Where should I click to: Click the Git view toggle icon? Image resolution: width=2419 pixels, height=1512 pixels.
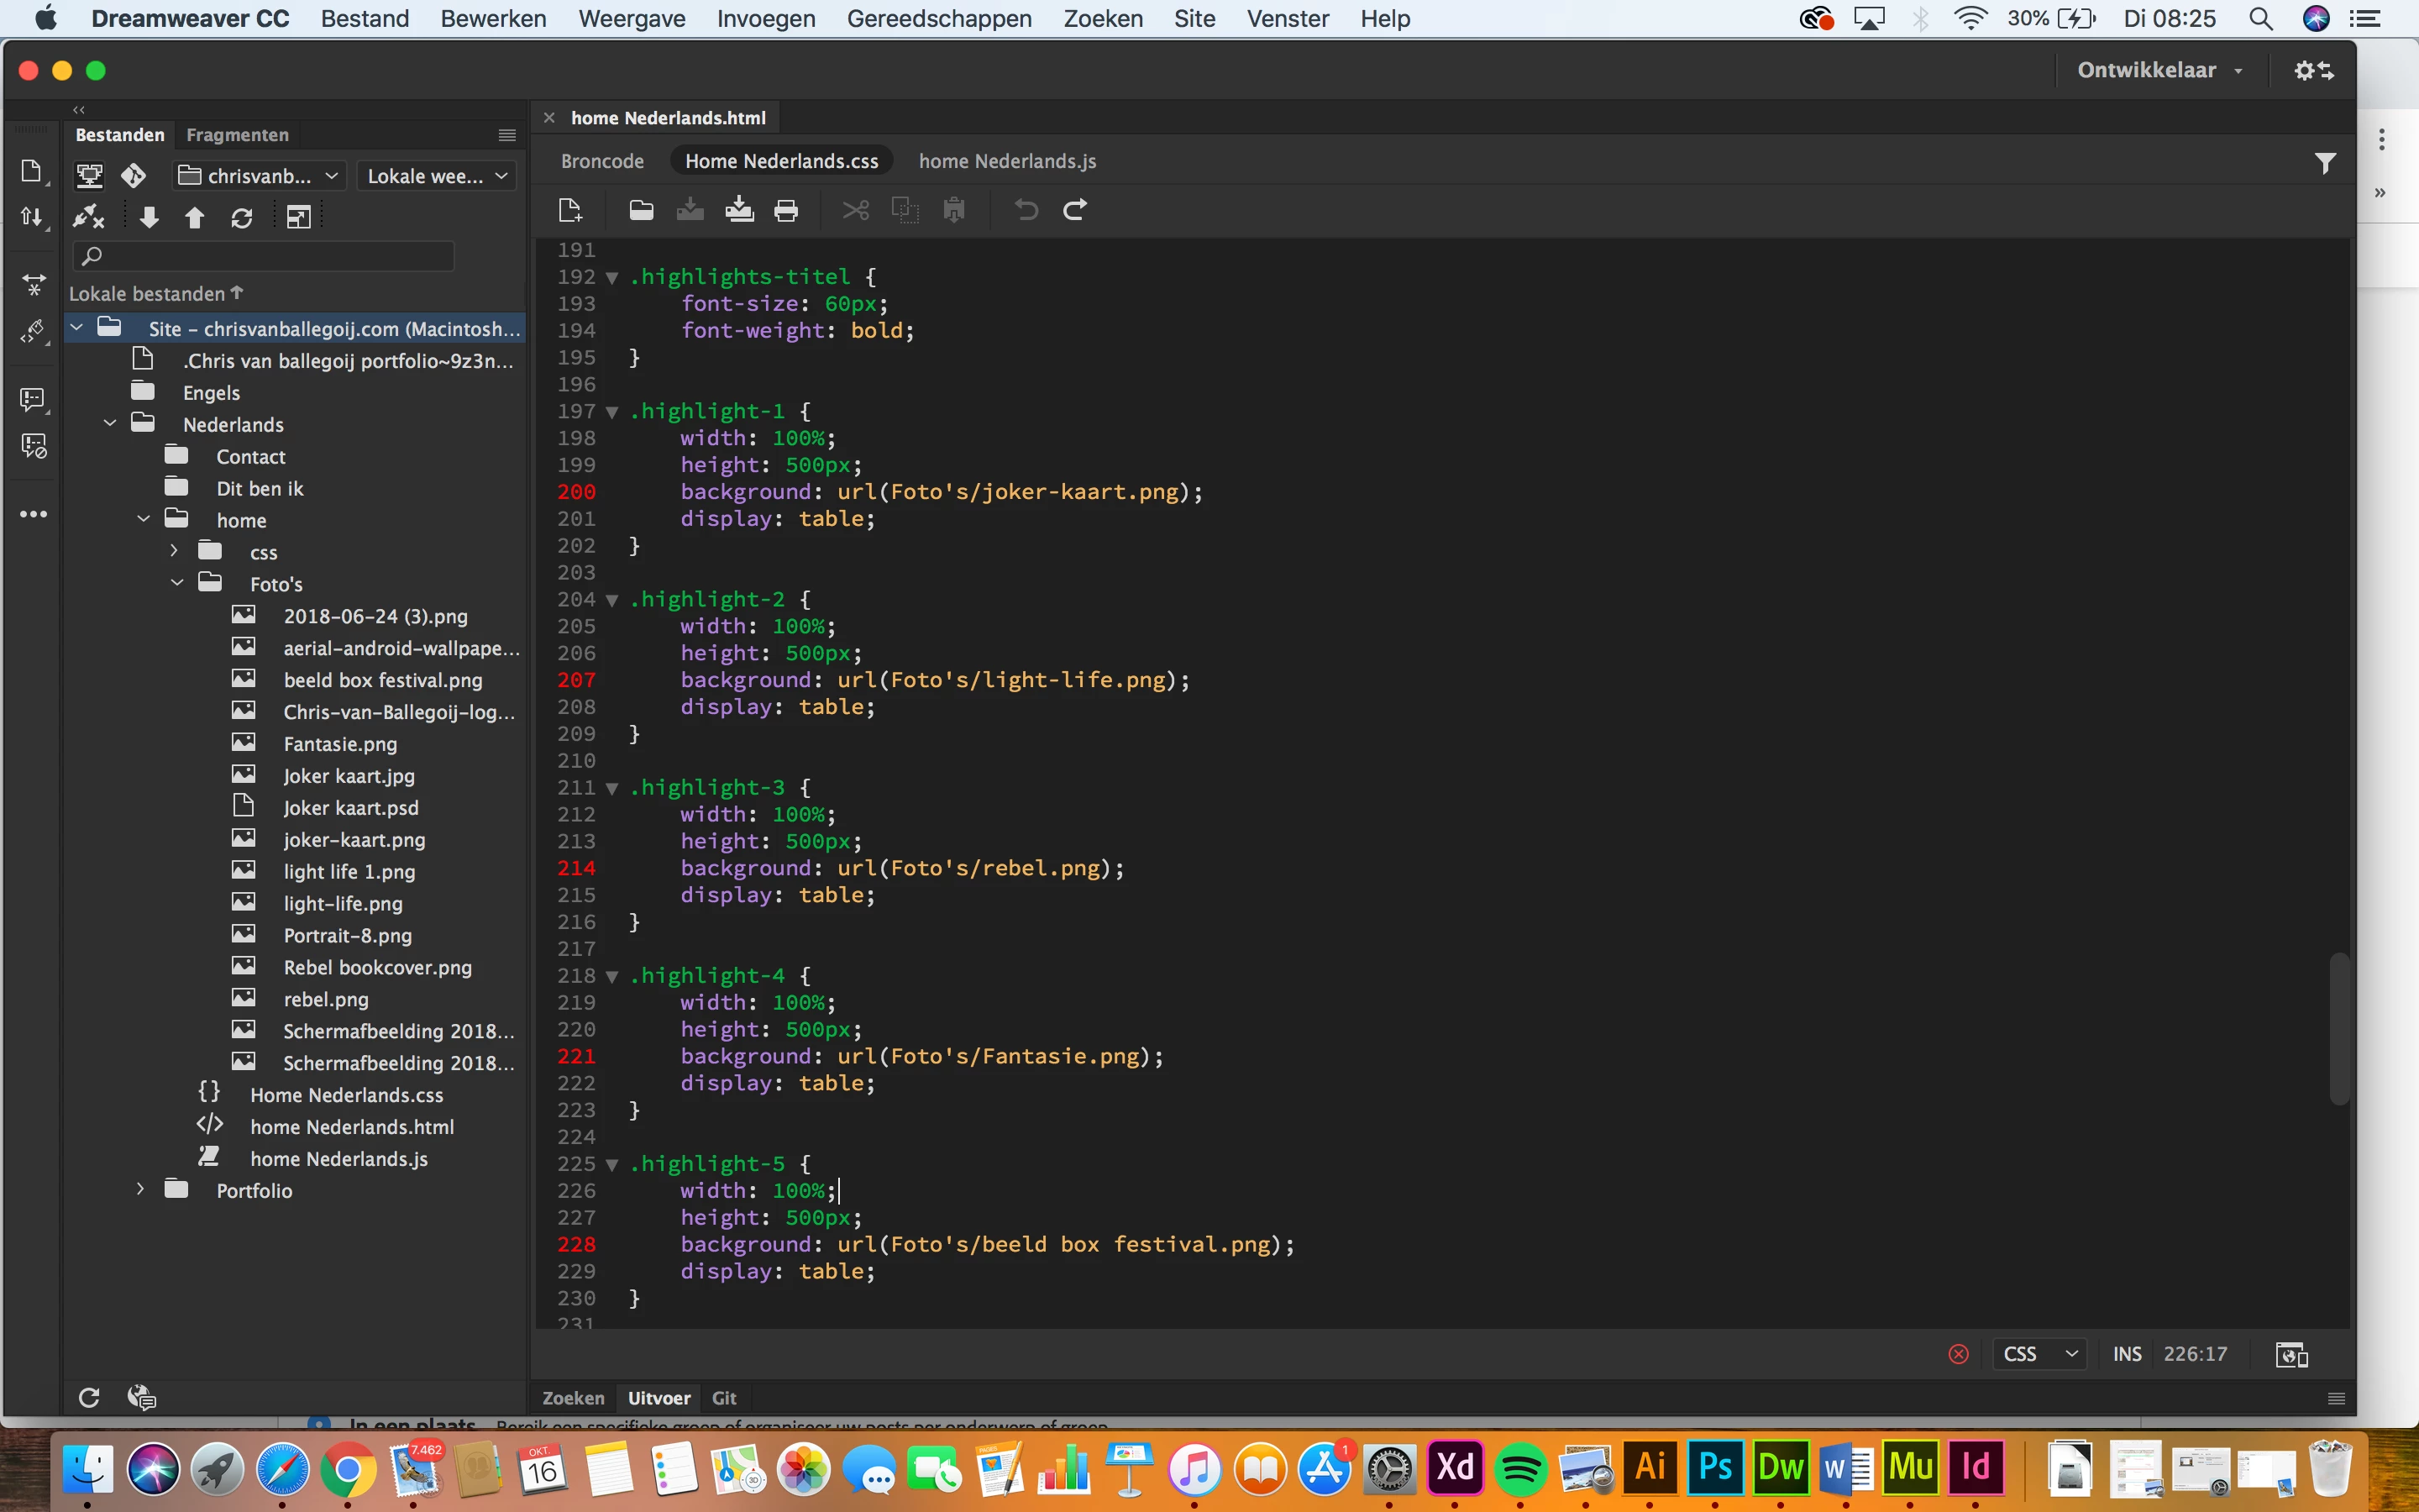click(133, 176)
